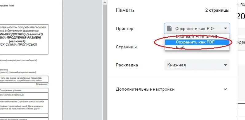Click the Страницы label
Viewport: 245px width, 120px height.
[126, 47]
